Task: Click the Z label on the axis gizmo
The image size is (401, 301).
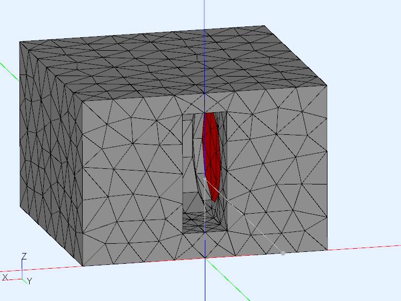Action: (x=24, y=256)
